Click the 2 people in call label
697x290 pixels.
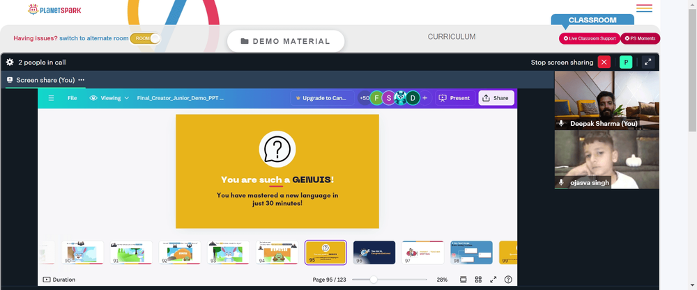(x=43, y=63)
